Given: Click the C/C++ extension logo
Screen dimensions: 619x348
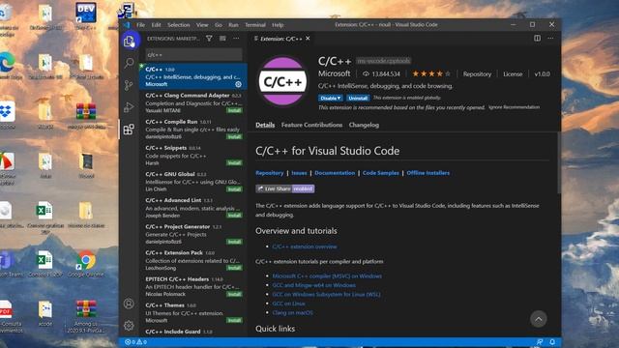Looking at the screenshot, I should pos(282,81).
